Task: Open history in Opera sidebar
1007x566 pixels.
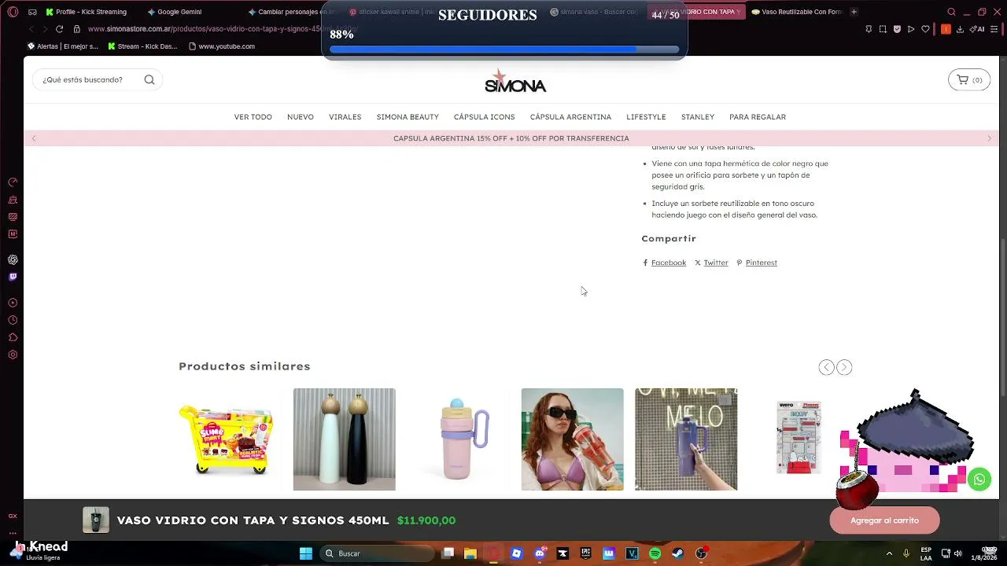Action: pos(13,320)
